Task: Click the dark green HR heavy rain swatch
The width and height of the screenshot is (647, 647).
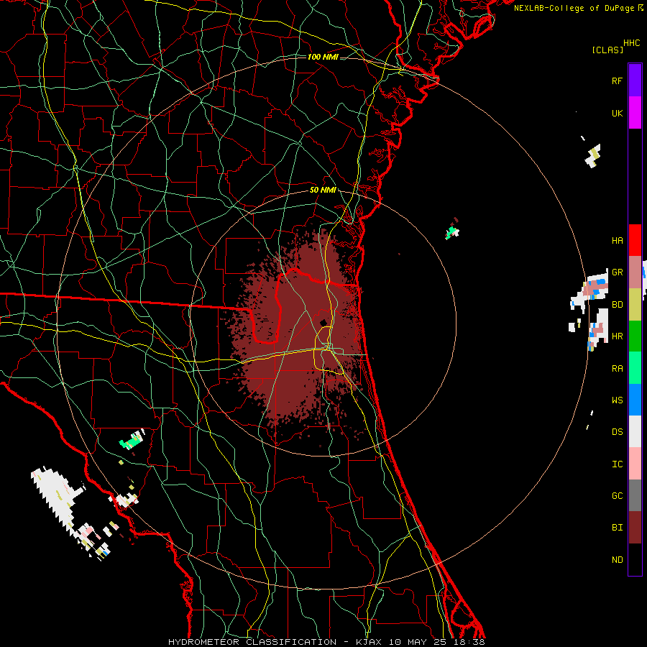Action: tap(635, 336)
